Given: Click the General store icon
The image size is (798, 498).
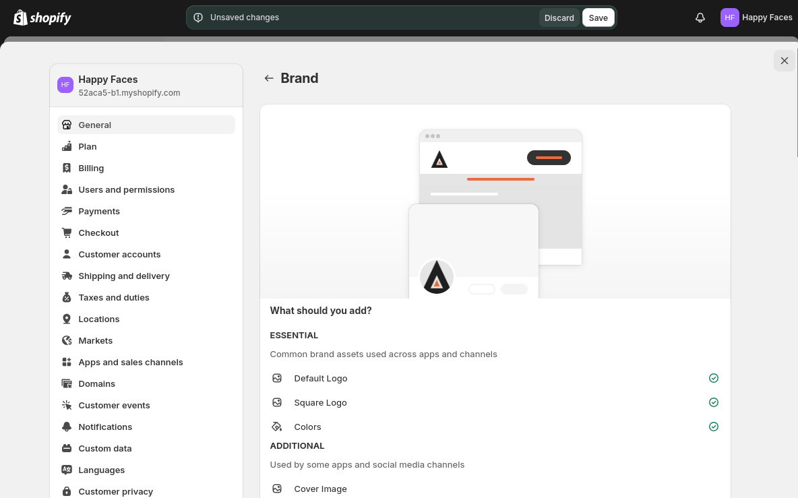Looking at the screenshot, I should (67, 125).
